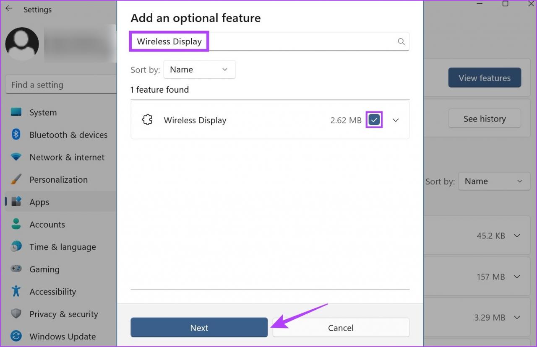Click the Personalization paintbrush icon

(16, 179)
